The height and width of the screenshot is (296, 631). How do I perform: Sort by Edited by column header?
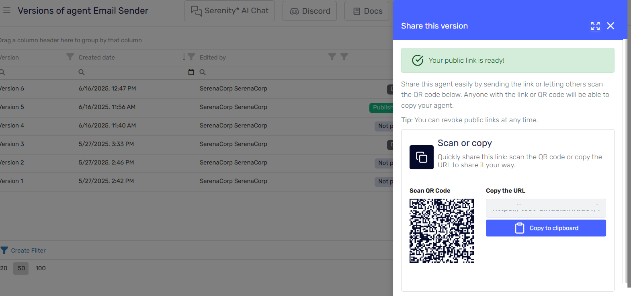pyautogui.click(x=213, y=58)
